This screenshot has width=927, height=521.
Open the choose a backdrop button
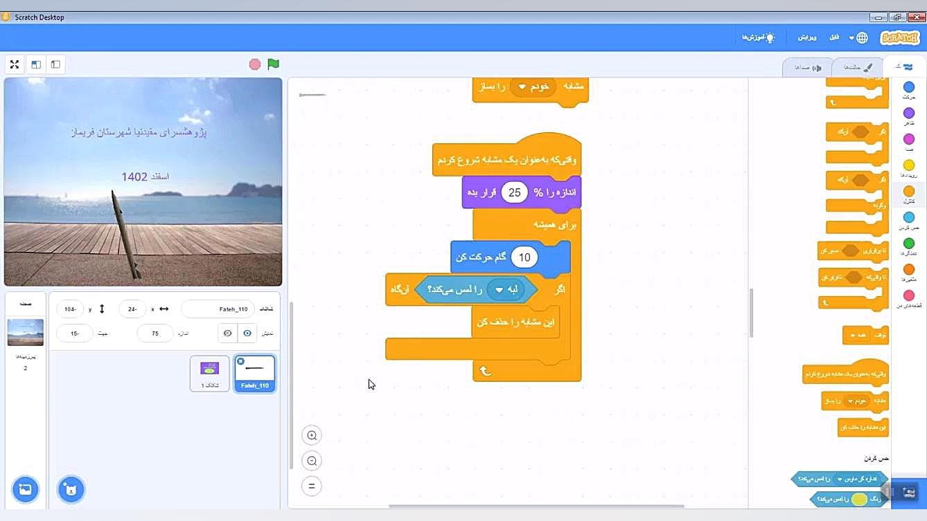25,490
